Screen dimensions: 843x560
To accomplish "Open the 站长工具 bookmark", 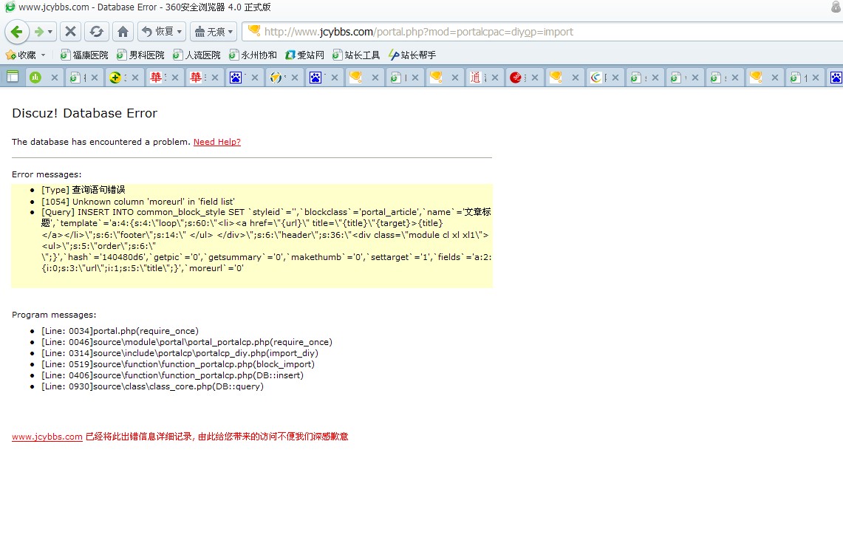I will point(356,55).
